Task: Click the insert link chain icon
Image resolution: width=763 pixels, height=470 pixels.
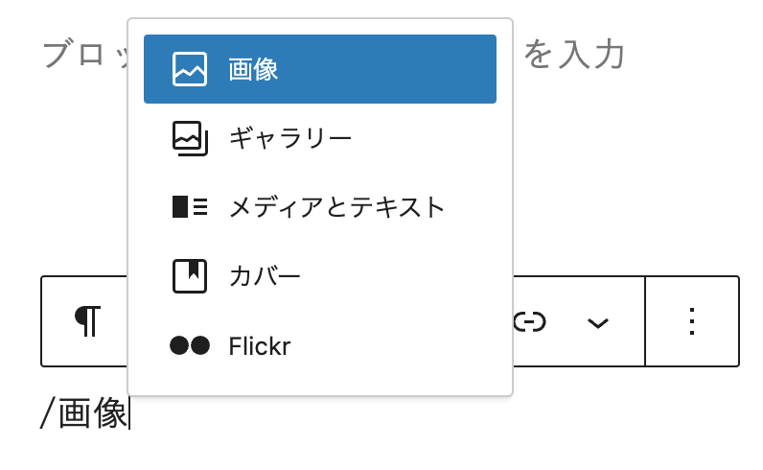Action: click(529, 322)
